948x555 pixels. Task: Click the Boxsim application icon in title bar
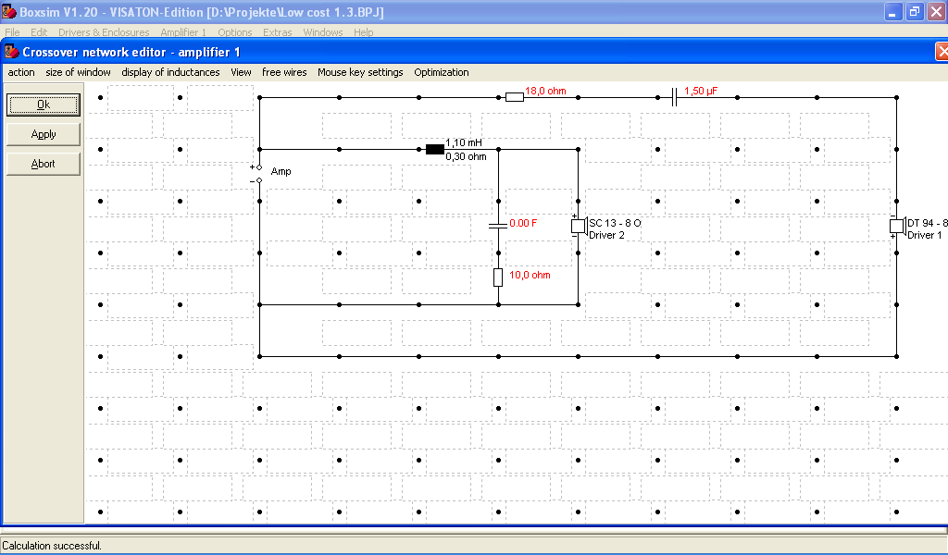point(8,11)
